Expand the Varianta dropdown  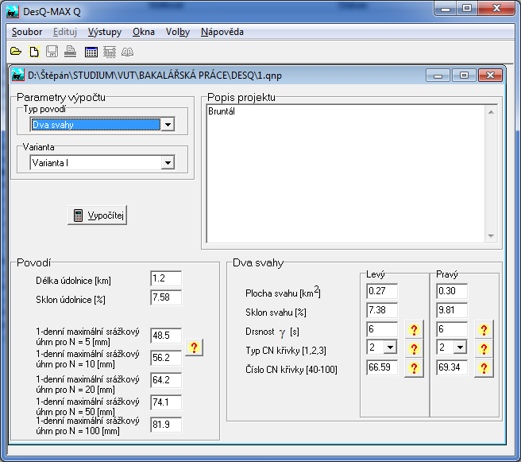[168, 163]
